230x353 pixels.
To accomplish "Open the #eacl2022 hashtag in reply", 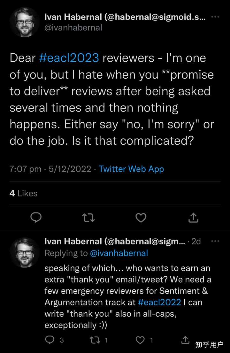I will pos(160,302).
